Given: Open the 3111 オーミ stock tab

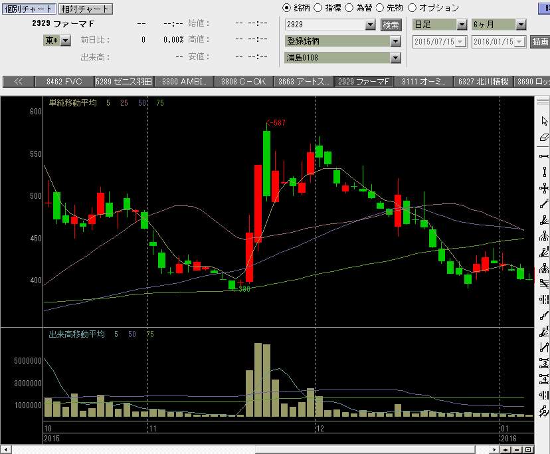Looking at the screenshot, I should point(423,82).
